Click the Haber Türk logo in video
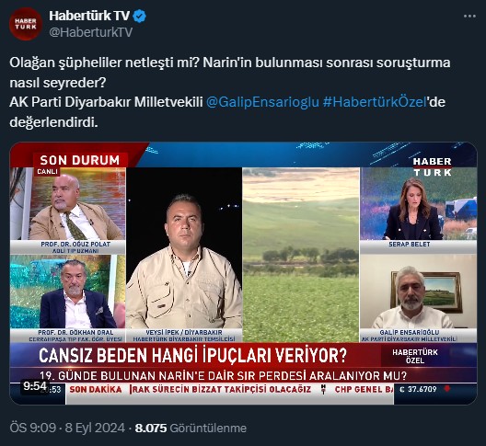The image size is (486, 446). (432, 166)
